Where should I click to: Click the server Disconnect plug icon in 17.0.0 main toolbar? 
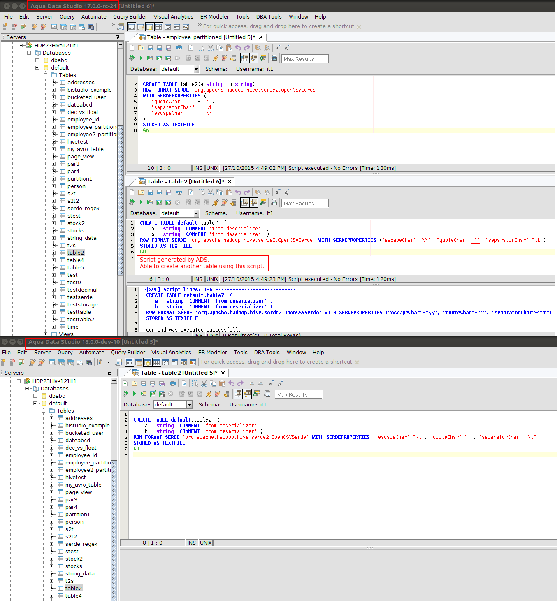pyautogui.click(x=43, y=27)
